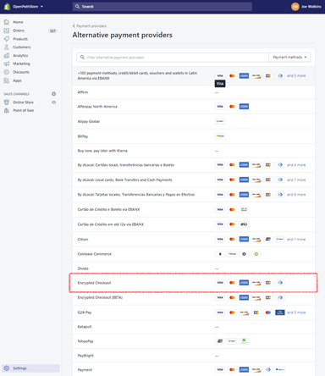Open Customers in the sidebar
The image size is (325, 376).
tap(22, 47)
